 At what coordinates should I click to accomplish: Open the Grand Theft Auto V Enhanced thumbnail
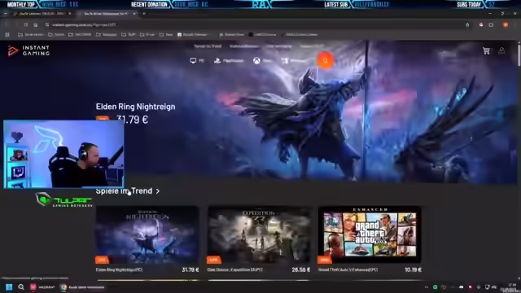[x=370, y=235]
